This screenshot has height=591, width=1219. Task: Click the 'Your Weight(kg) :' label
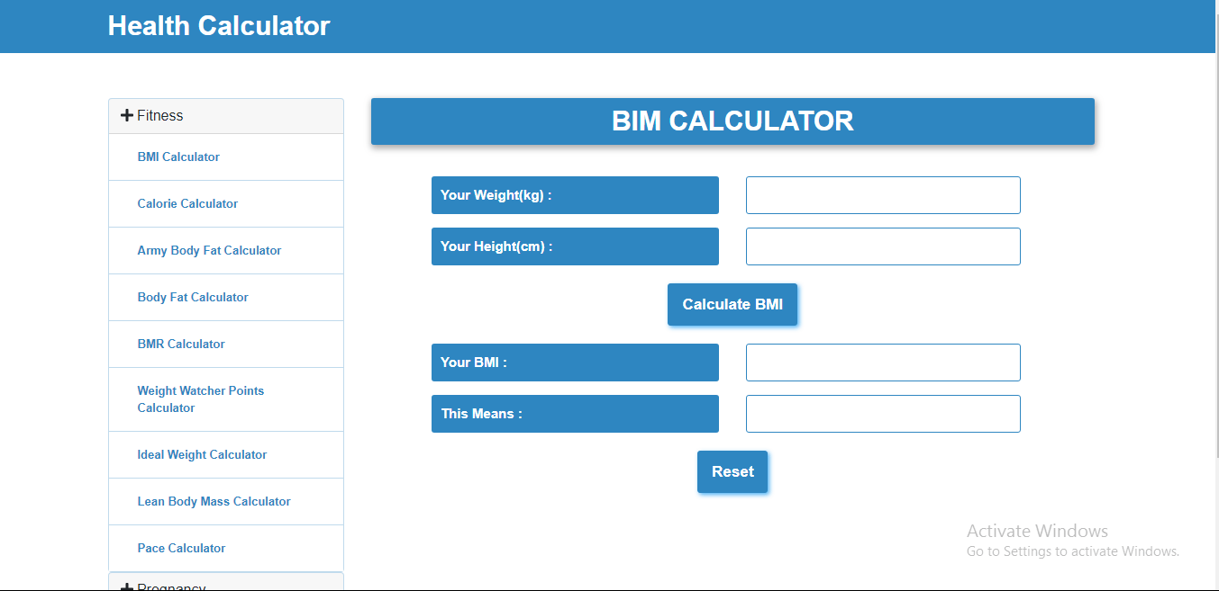click(575, 195)
